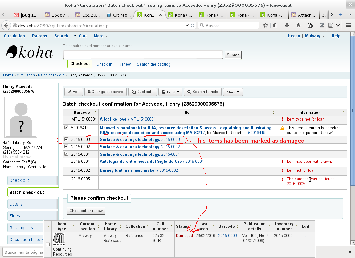Uncheck the checkbox for barcode 50016419
Image resolution: width=355 pixels, height=258 pixels.
point(66,128)
